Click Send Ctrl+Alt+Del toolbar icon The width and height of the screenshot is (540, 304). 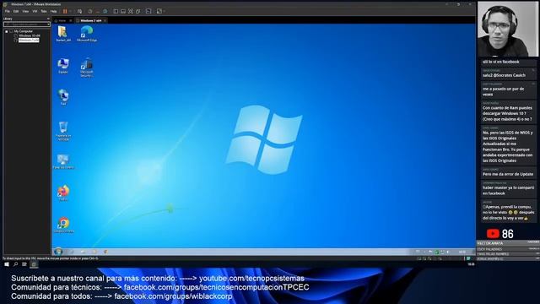pyautogui.click(x=79, y=11)
